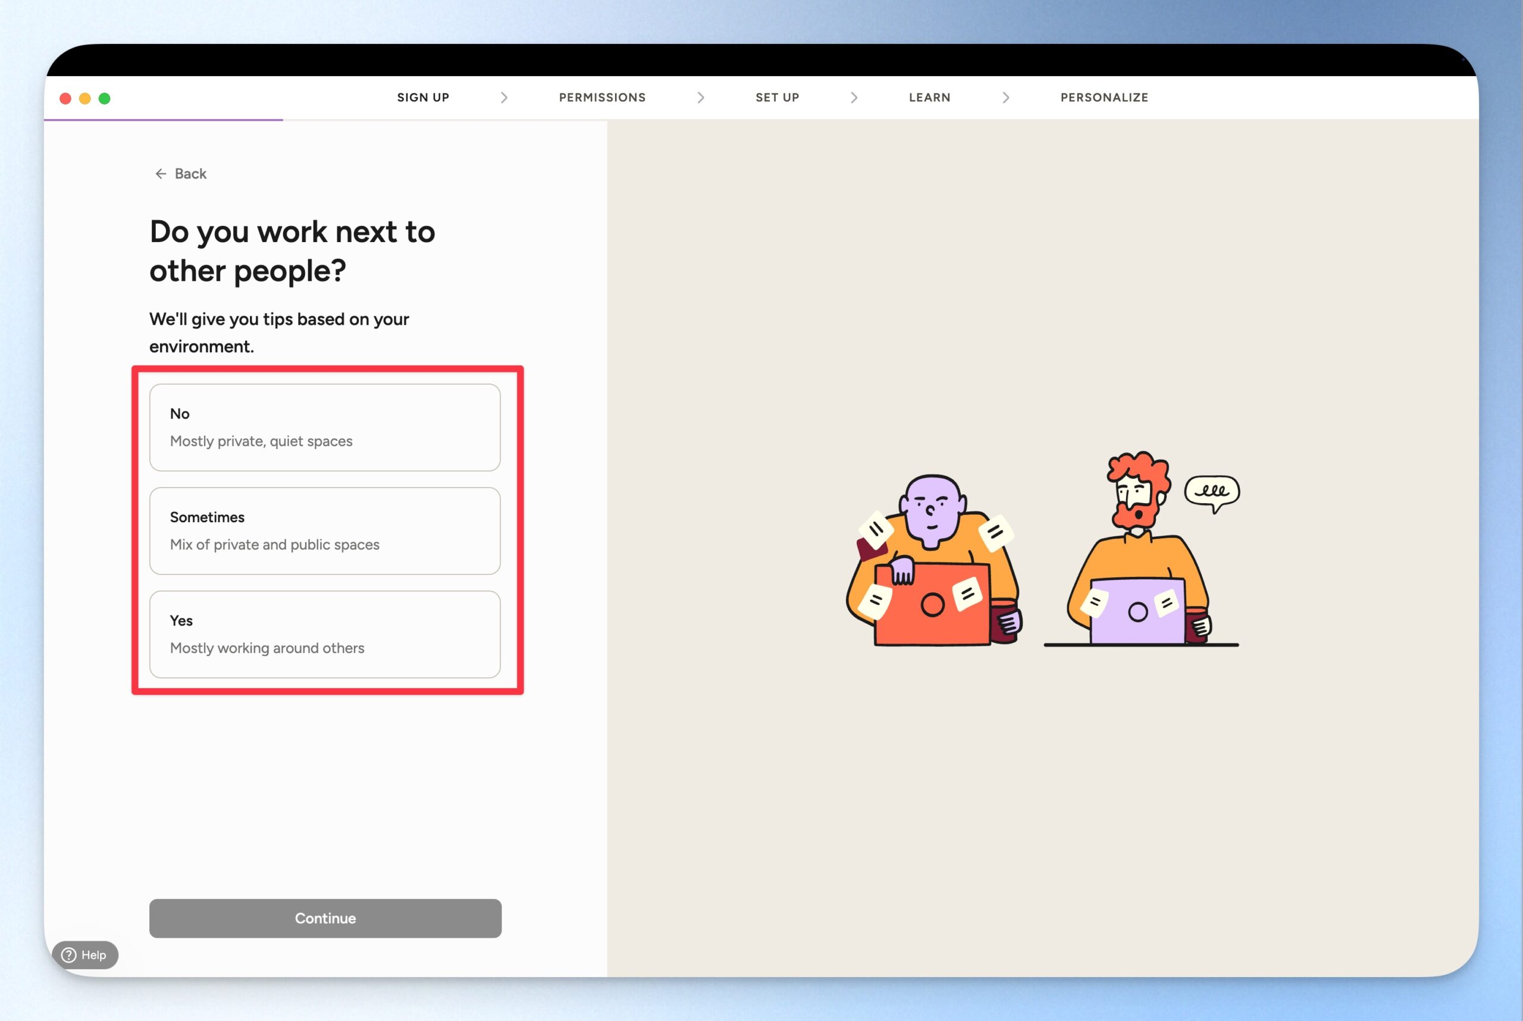This screenshot has height=1021, width=1523.
Task: Click the green fullscreen window dot
Action: 104,98
